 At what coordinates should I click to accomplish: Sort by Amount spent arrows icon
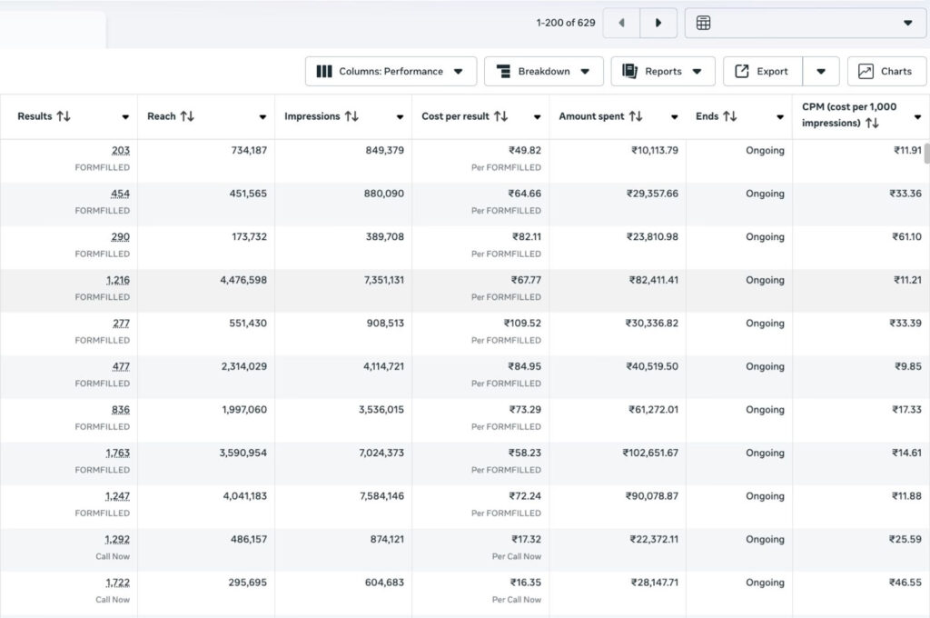pos(636,116)
